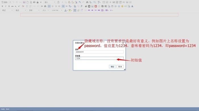
Task: Toggle Align Left
Action: [x=49, y=6]
